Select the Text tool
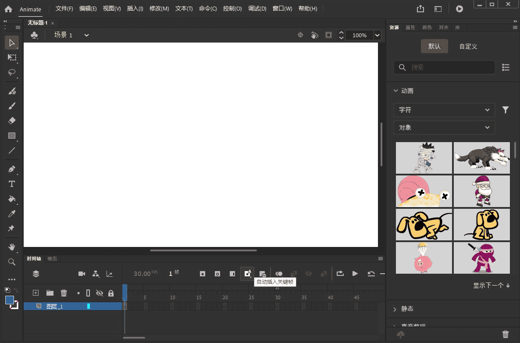 pos(12,184)
